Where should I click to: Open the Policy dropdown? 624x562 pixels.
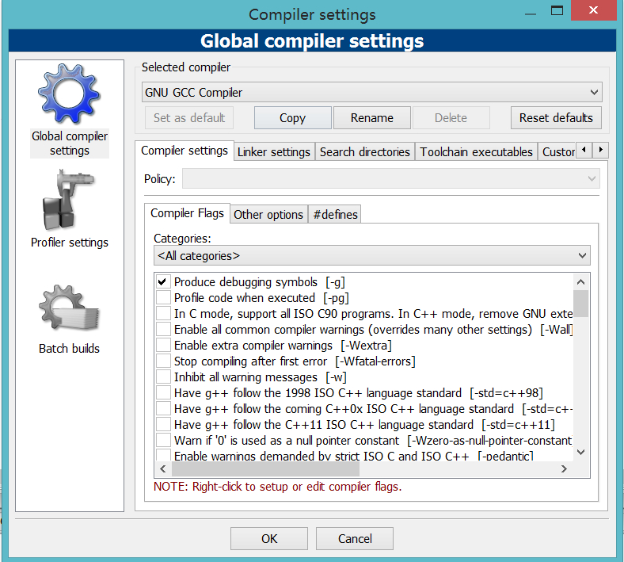391,178
